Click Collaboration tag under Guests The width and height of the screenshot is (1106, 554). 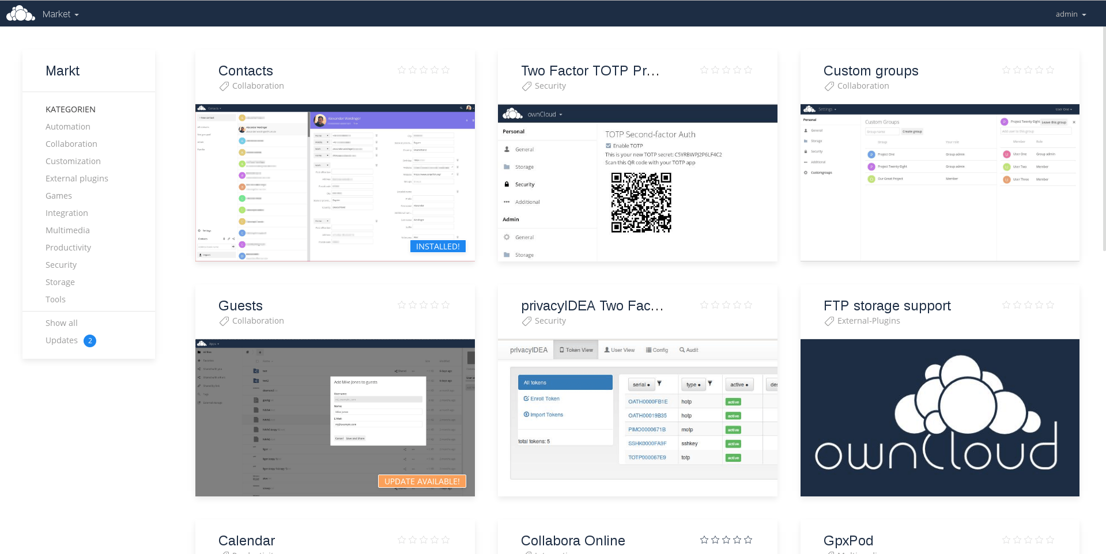(258, 321)
